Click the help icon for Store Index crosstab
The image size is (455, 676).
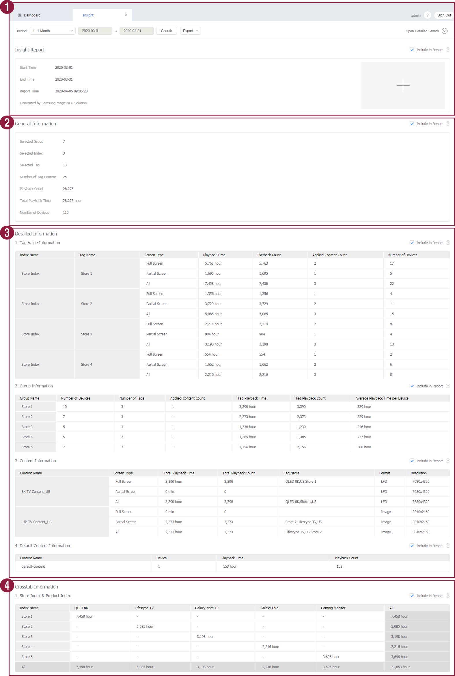tap(448, 596)
